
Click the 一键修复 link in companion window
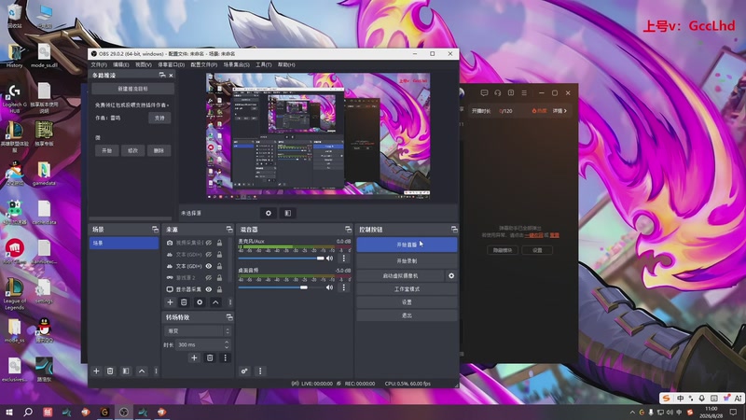pyautogui.click(x=533, y=235)
